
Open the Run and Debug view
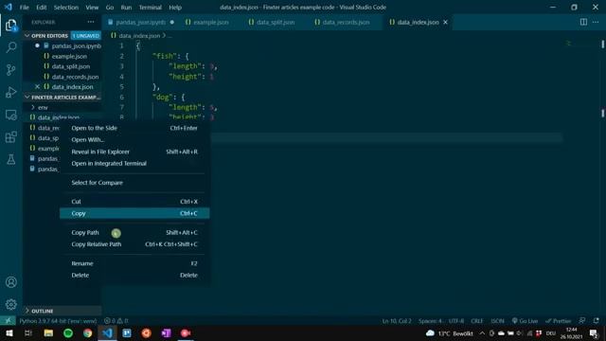(11, 93)
